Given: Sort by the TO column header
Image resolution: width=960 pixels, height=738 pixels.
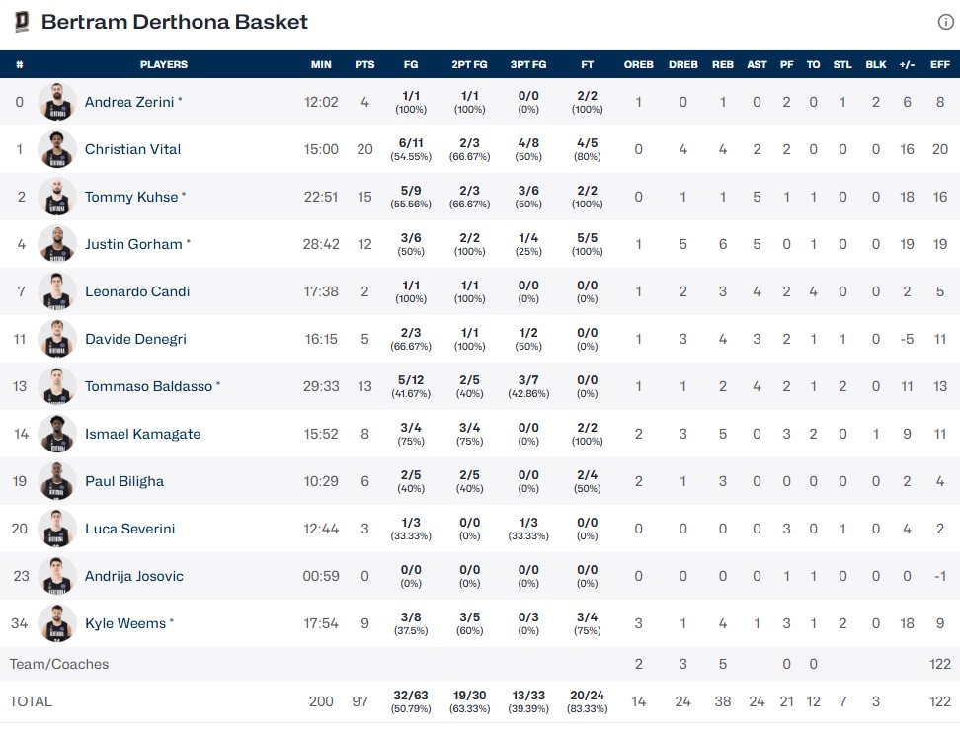Looking at the screenshot, I should [813, 64].
